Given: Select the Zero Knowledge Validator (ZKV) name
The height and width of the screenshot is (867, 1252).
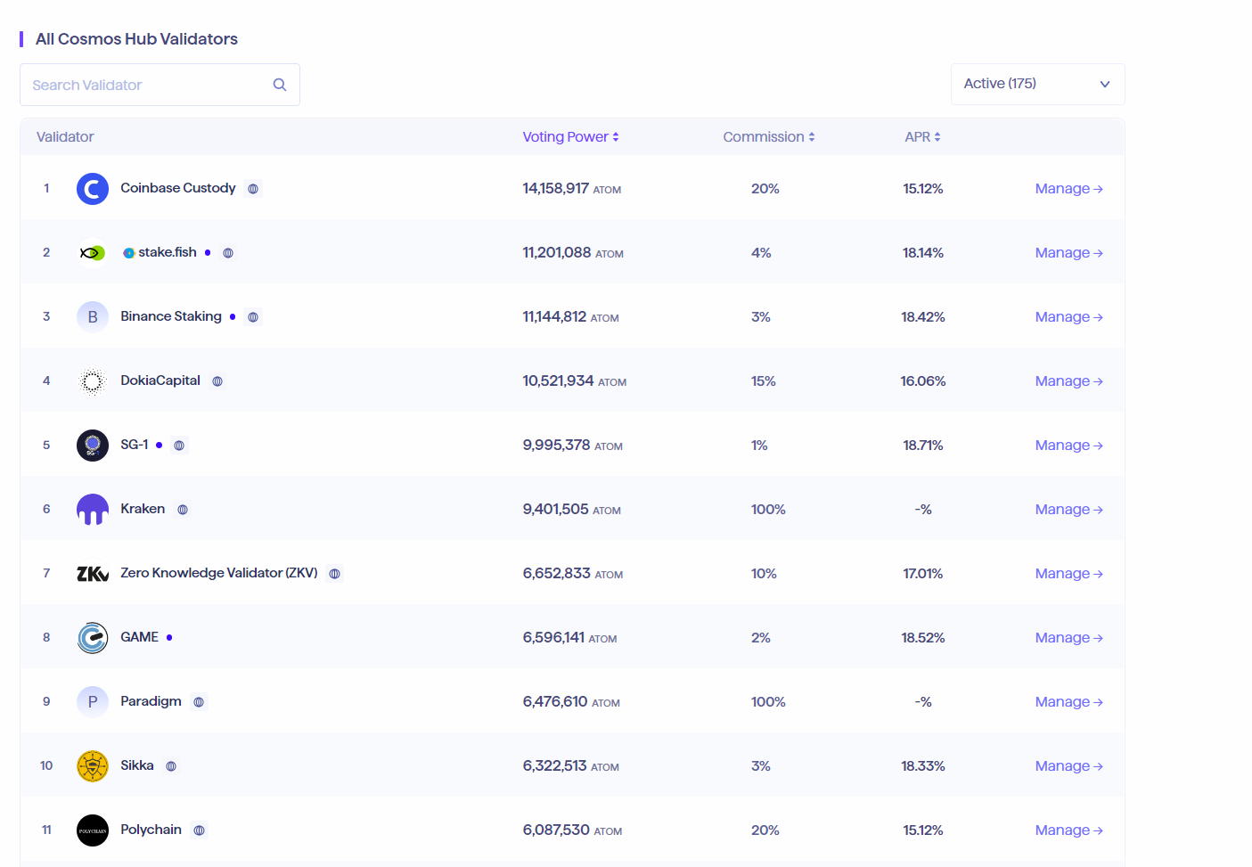Looking at the screenshot, I should pos(219,573).
